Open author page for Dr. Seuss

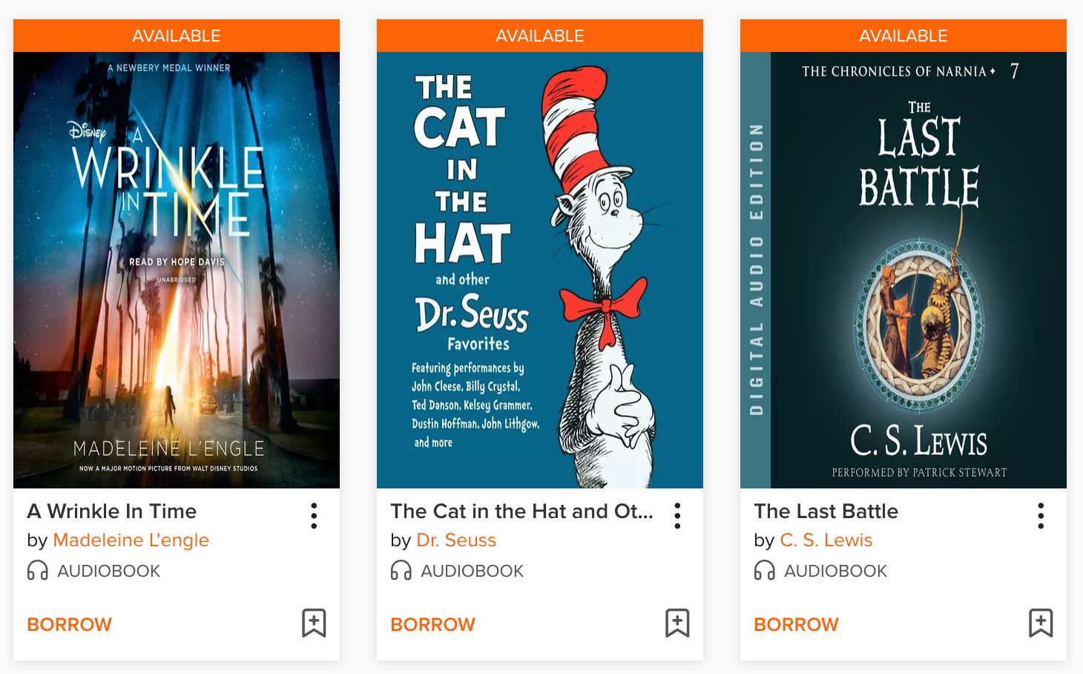pyautogui.click(x=456, y=540)
